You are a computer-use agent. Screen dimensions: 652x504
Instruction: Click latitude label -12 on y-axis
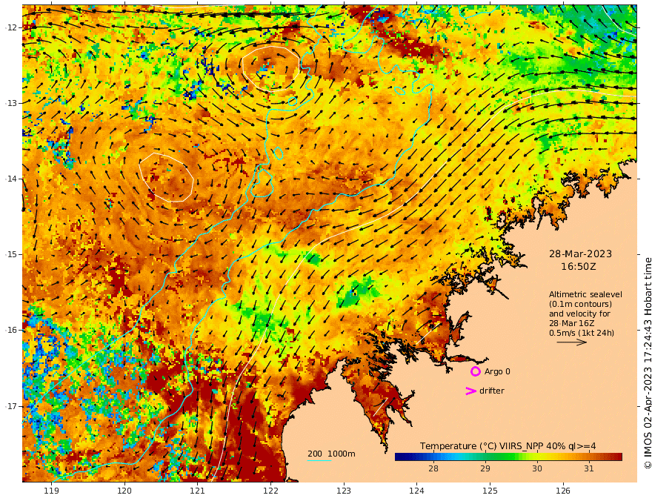click(x=11, y=27)
